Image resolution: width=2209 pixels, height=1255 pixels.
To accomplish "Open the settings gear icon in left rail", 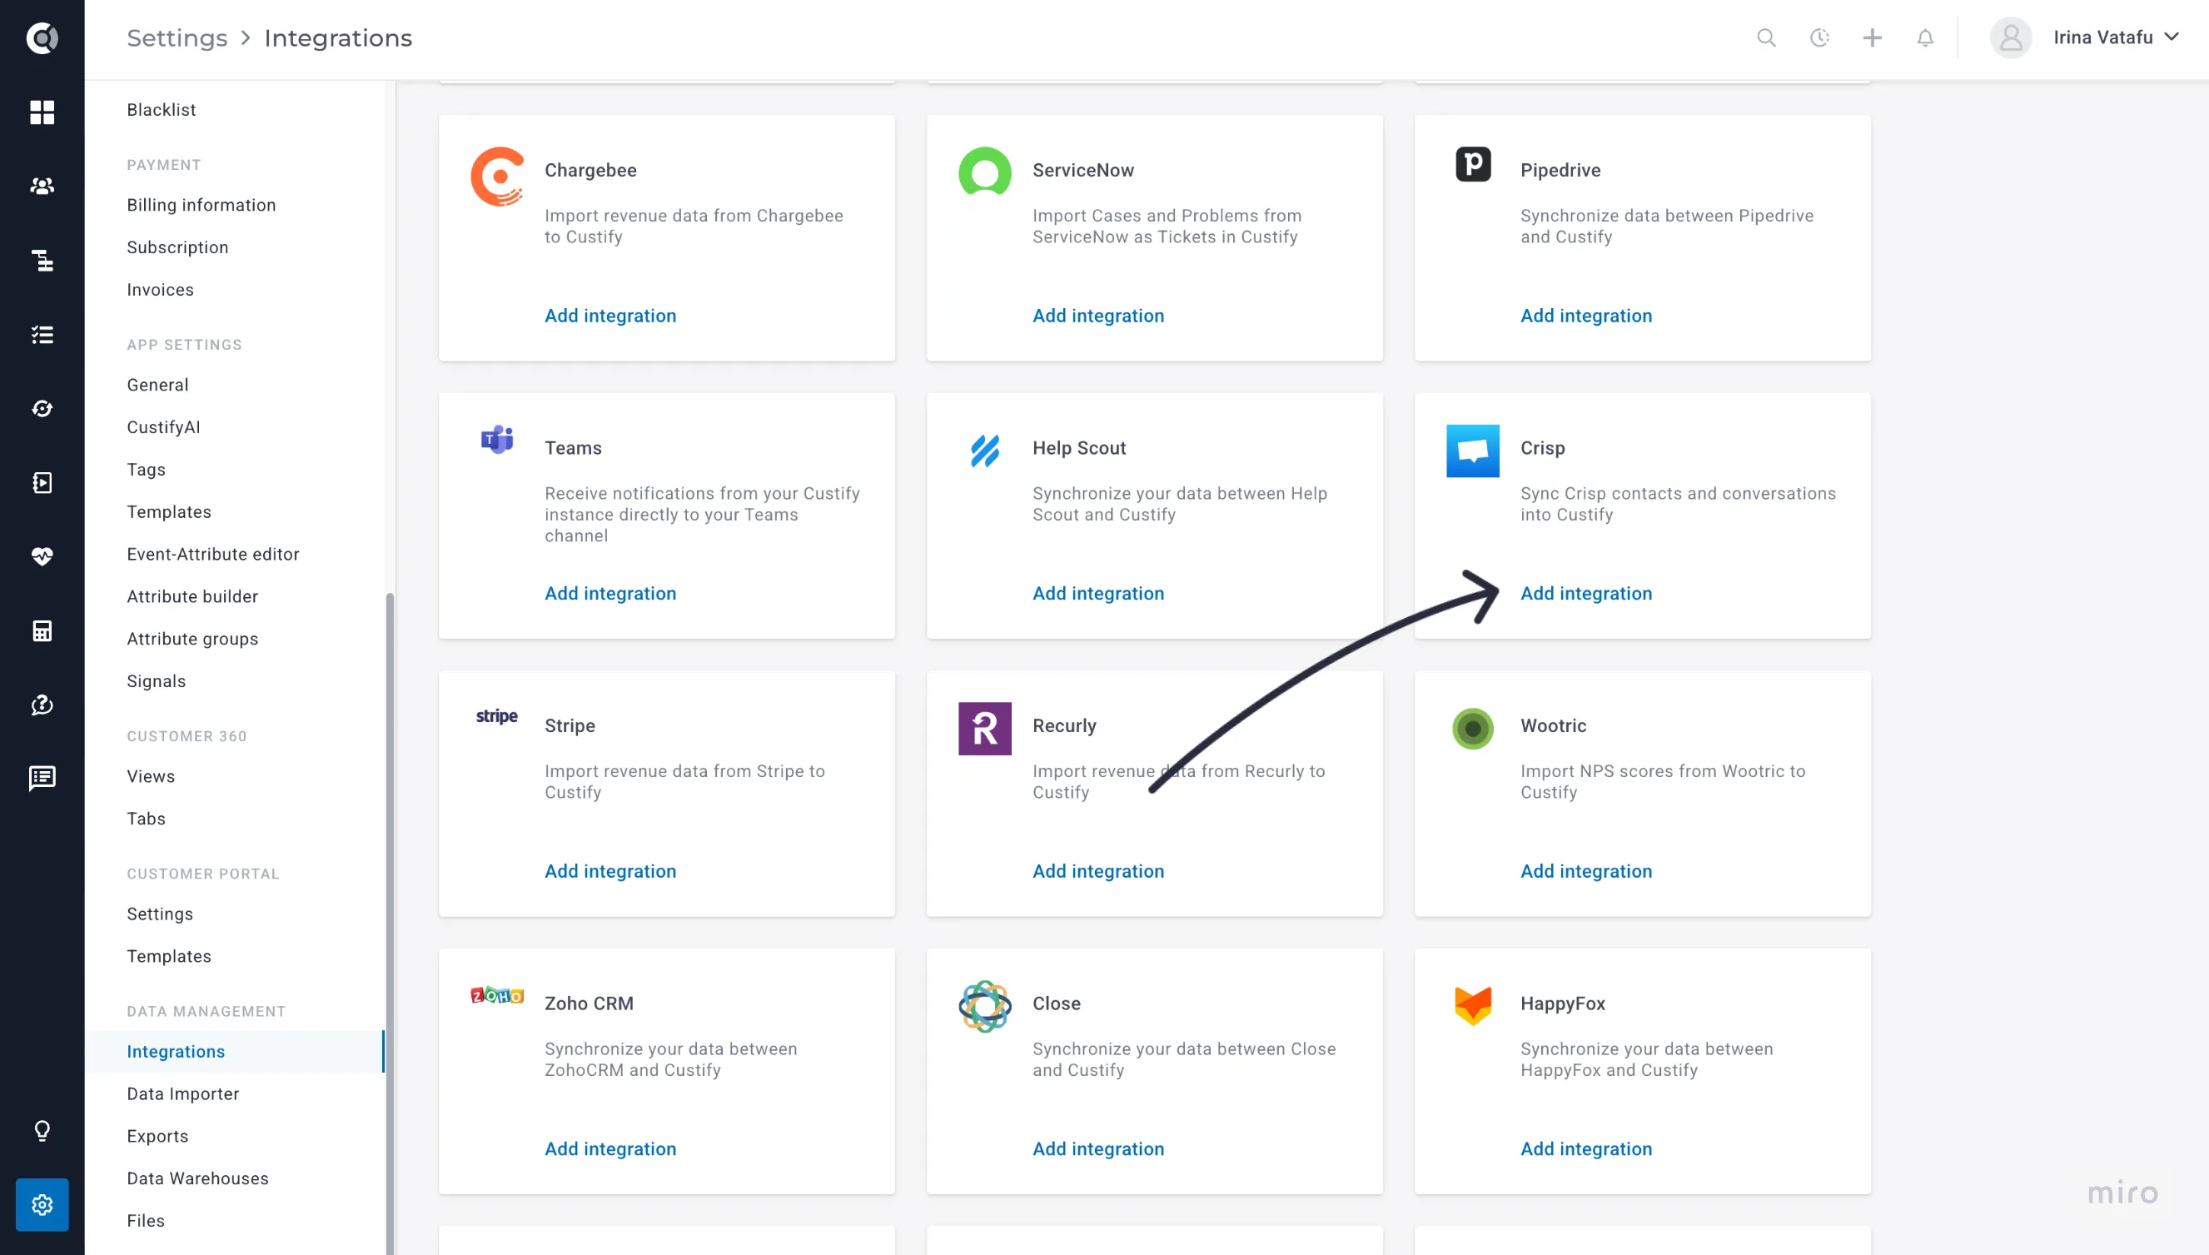I will (42, 1204).
